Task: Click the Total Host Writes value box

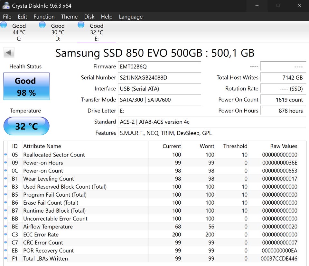Action: click(283, 78)
